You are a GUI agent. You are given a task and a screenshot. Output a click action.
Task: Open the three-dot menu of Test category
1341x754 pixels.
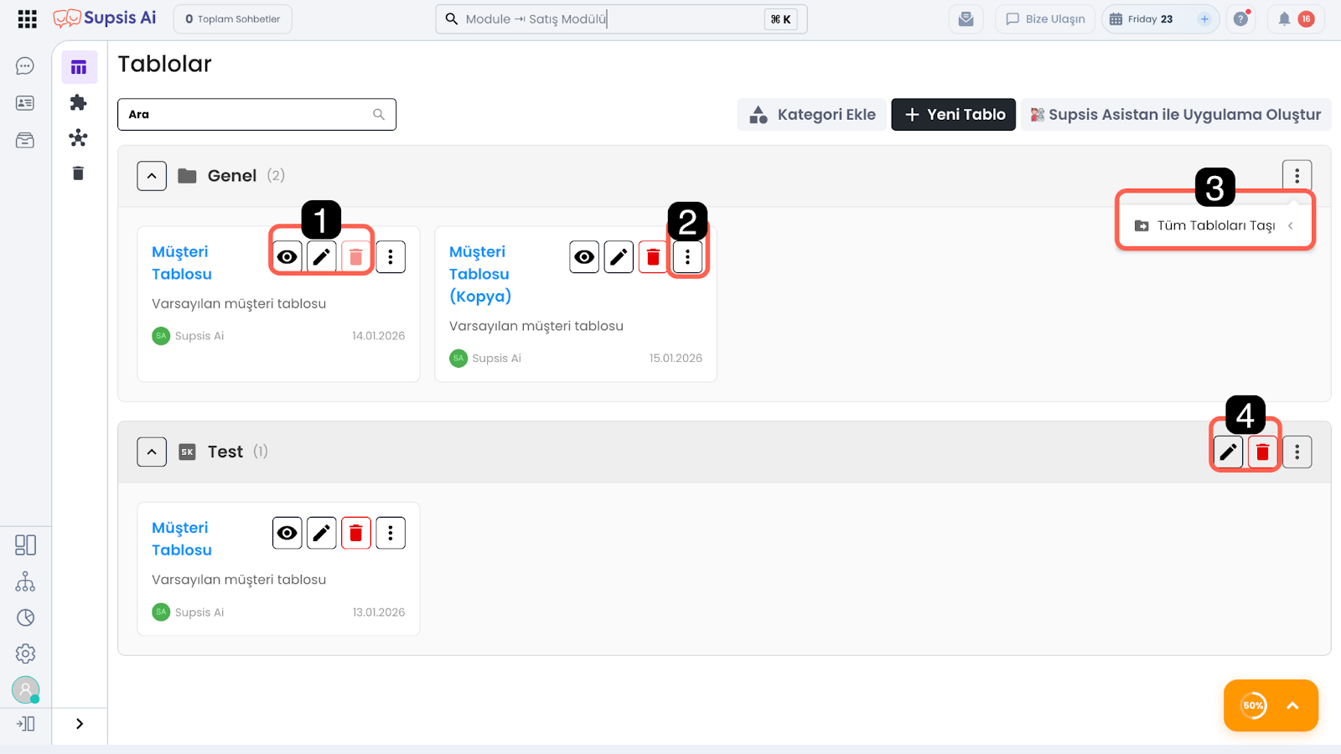point(1297,452)
